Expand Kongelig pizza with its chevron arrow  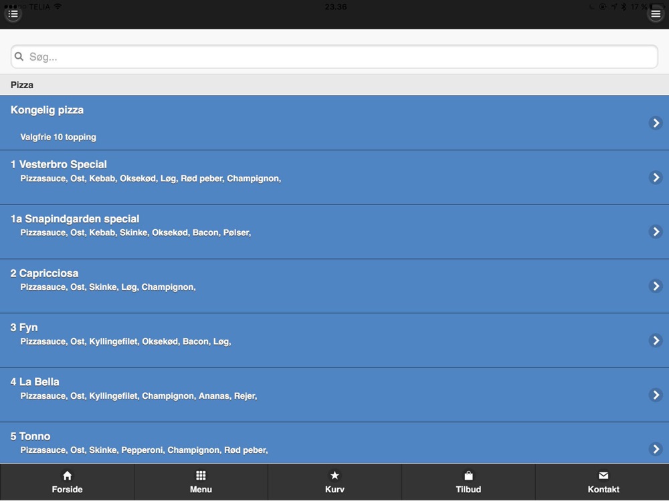point(656,123)
